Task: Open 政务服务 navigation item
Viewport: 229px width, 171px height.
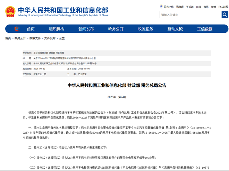Action: click(145, 29)
